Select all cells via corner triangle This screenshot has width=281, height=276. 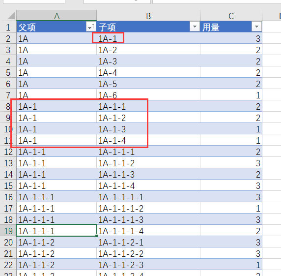[x=11, y=16]
